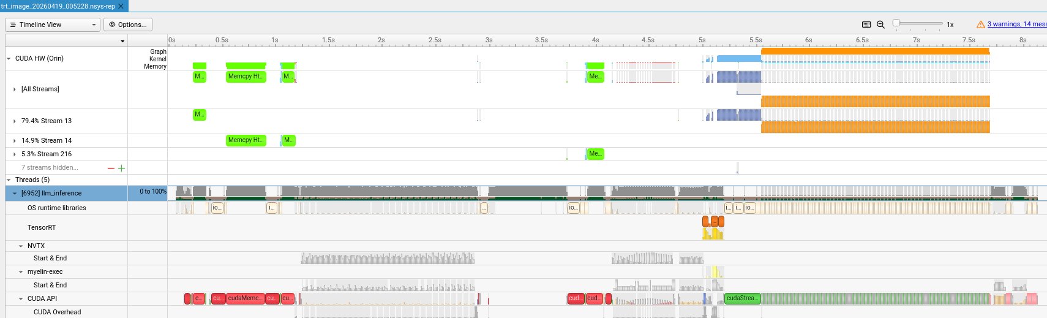The image size is (1047, 318).
Task: Click the orange TensorRT range blocks
Action: [713, 221]
